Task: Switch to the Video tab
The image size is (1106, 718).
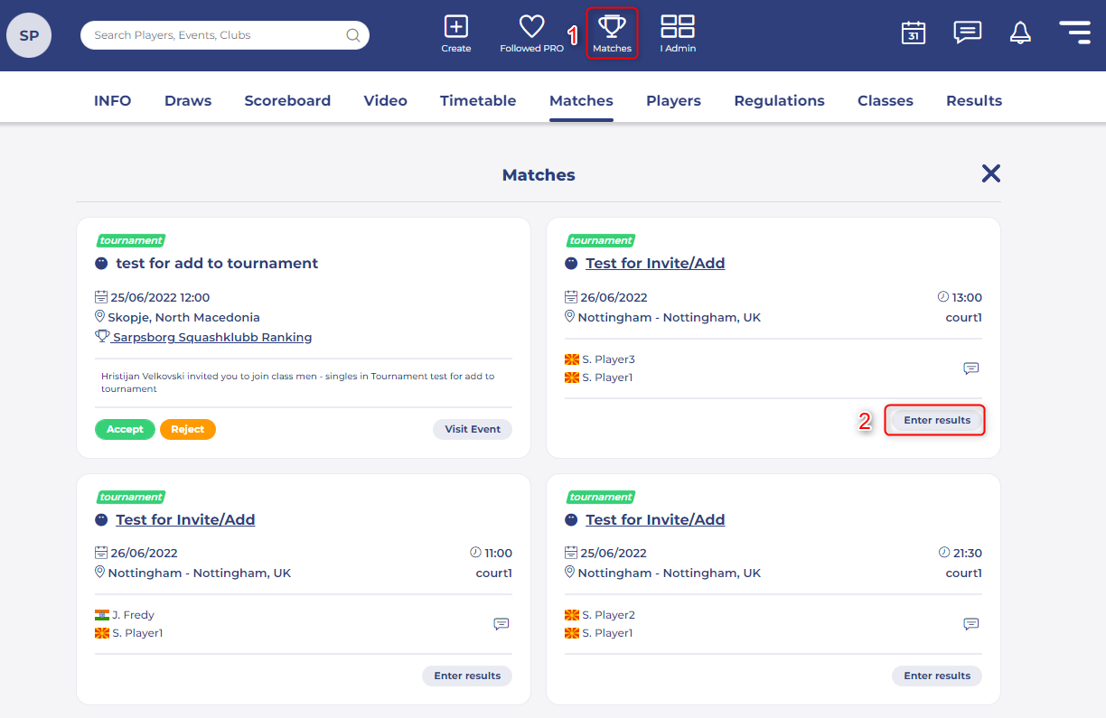Action: pyautogui.click(x=386, y=101)
